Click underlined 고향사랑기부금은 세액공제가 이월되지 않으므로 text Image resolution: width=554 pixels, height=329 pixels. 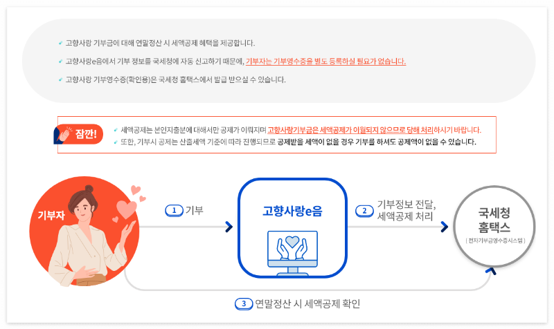[350, 130]
